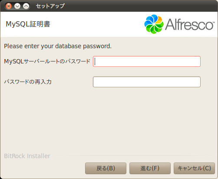Click the Alfresco flower logo
The image size is (218, 179).
(x=154, y=24)
